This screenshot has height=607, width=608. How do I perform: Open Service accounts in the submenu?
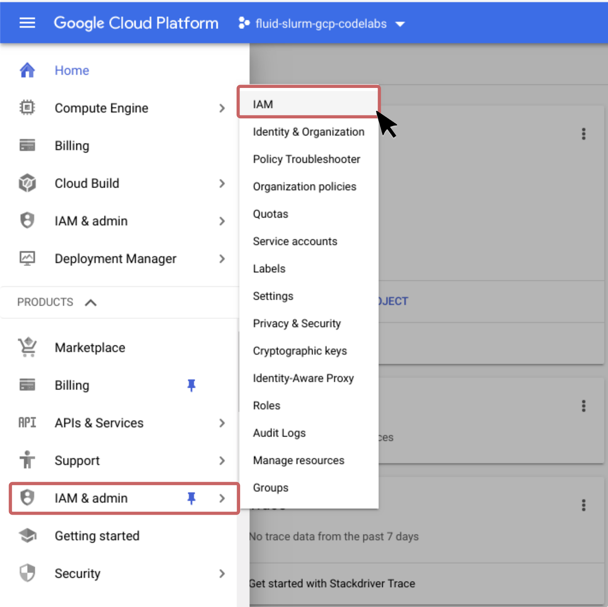(295, 241)
